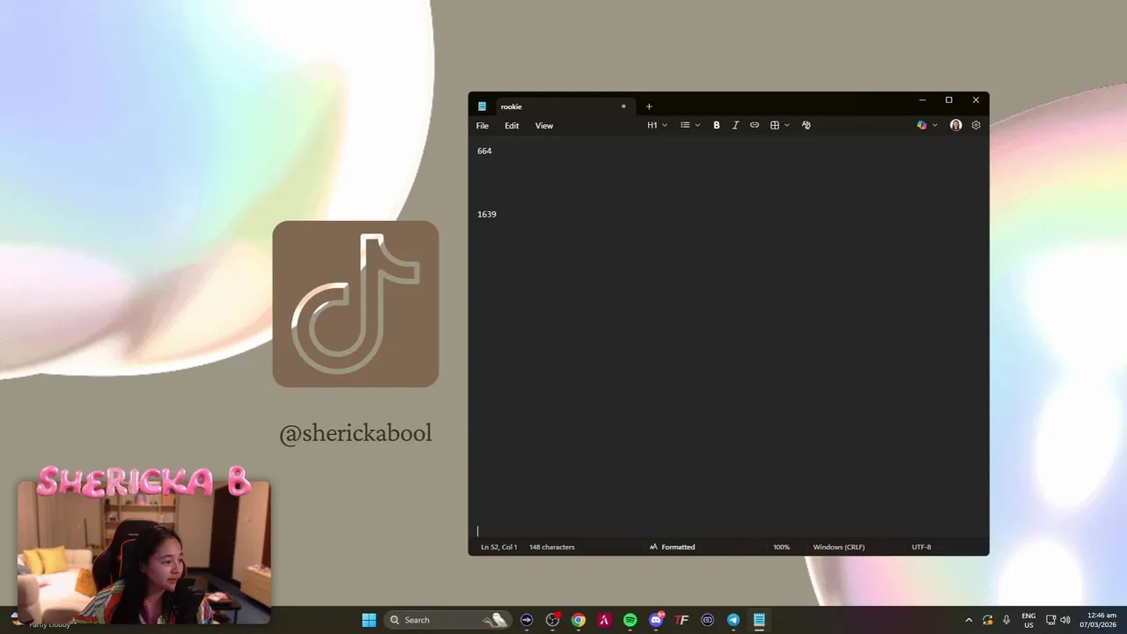
Task: Click the 1639 text line
Action: [x=487, y=214]
